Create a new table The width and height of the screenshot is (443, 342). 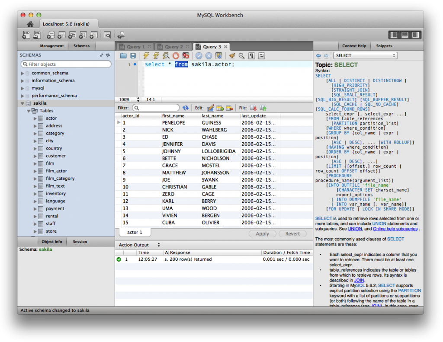tap(62, 35)
